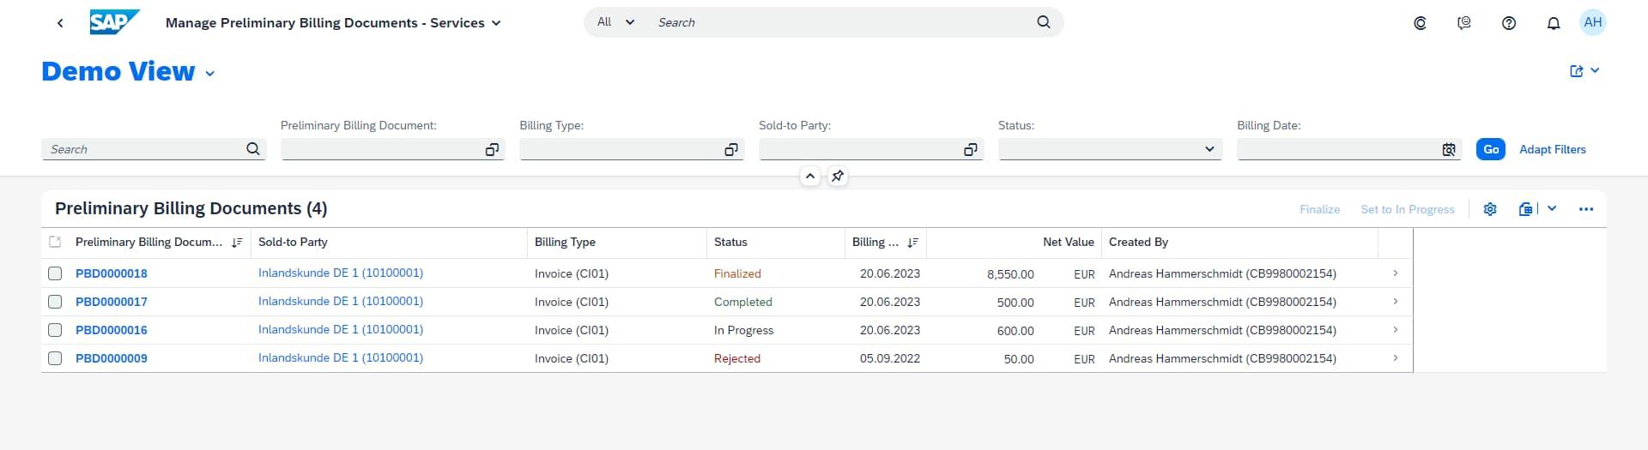
Task: Open the help question mark icon
Action: 1508,23
